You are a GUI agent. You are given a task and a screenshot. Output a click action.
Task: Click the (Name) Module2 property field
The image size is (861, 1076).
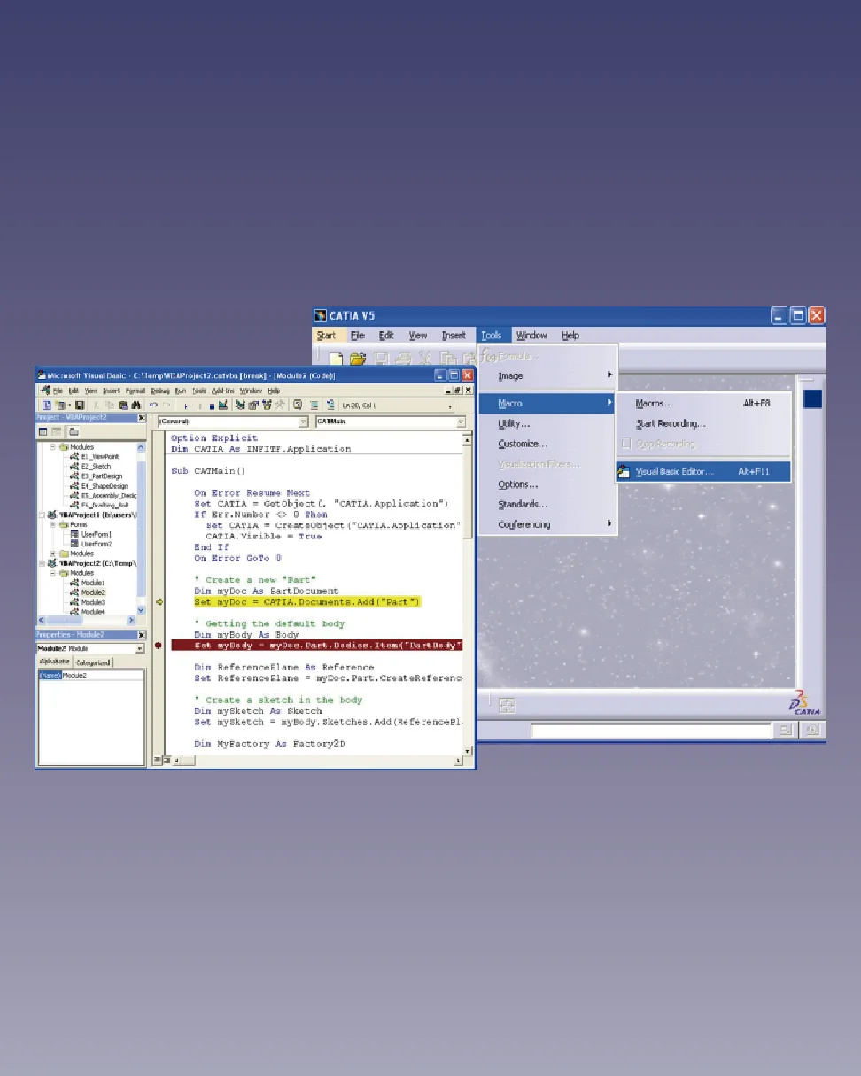tap(90, 676)
